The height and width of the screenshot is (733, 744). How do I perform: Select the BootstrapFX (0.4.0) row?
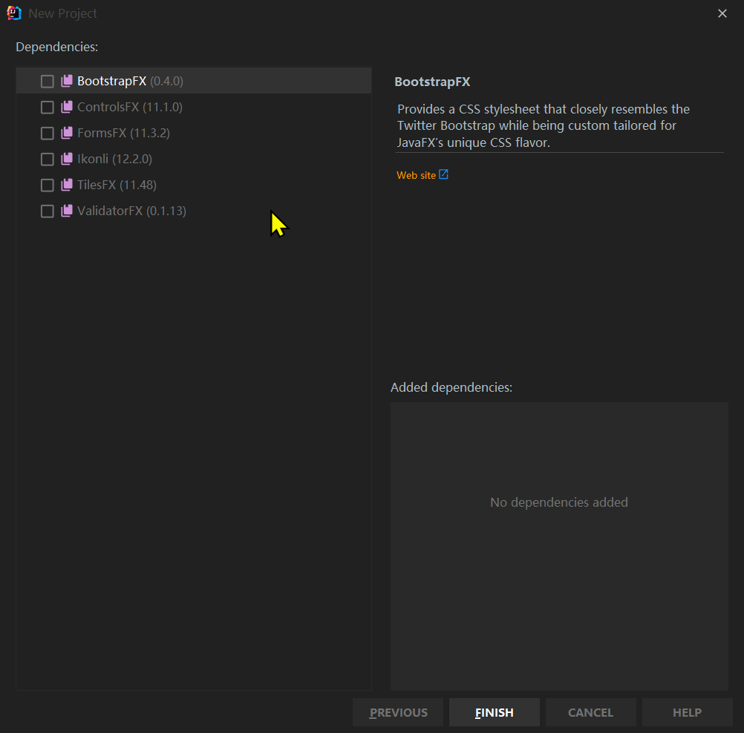point(194,81)
